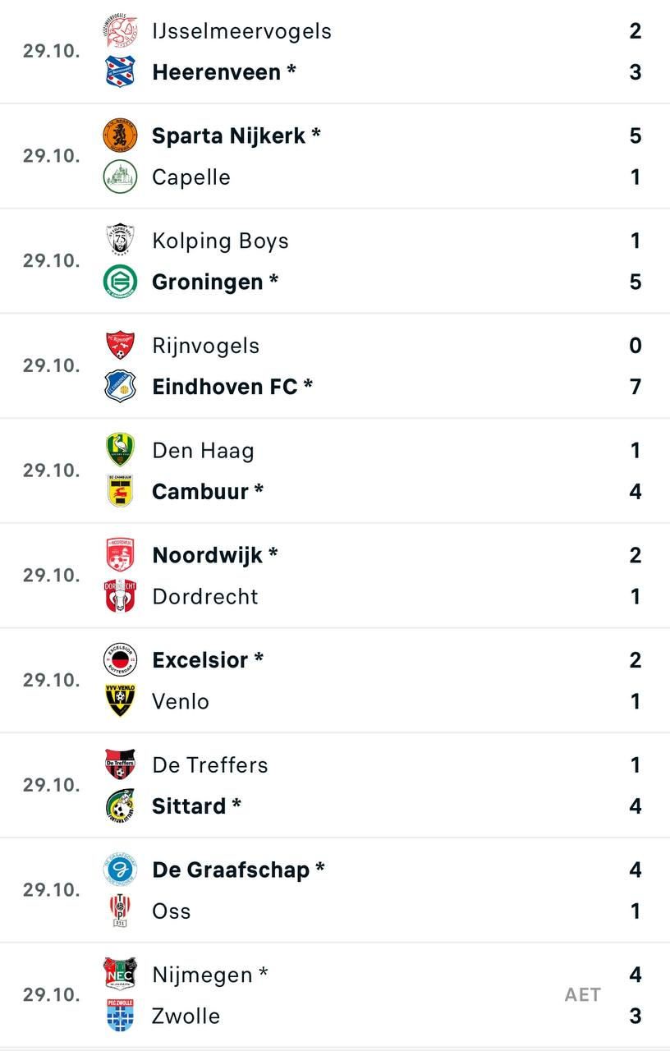The image size is (670, 1051).
Task: Open the Kolping Boys team name
Action: pyautogui.click(x=220, y=241)
